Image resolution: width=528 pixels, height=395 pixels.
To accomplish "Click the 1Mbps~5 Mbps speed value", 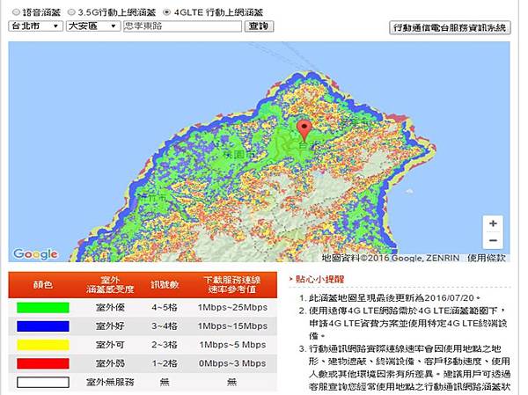I will pos(232,345).
